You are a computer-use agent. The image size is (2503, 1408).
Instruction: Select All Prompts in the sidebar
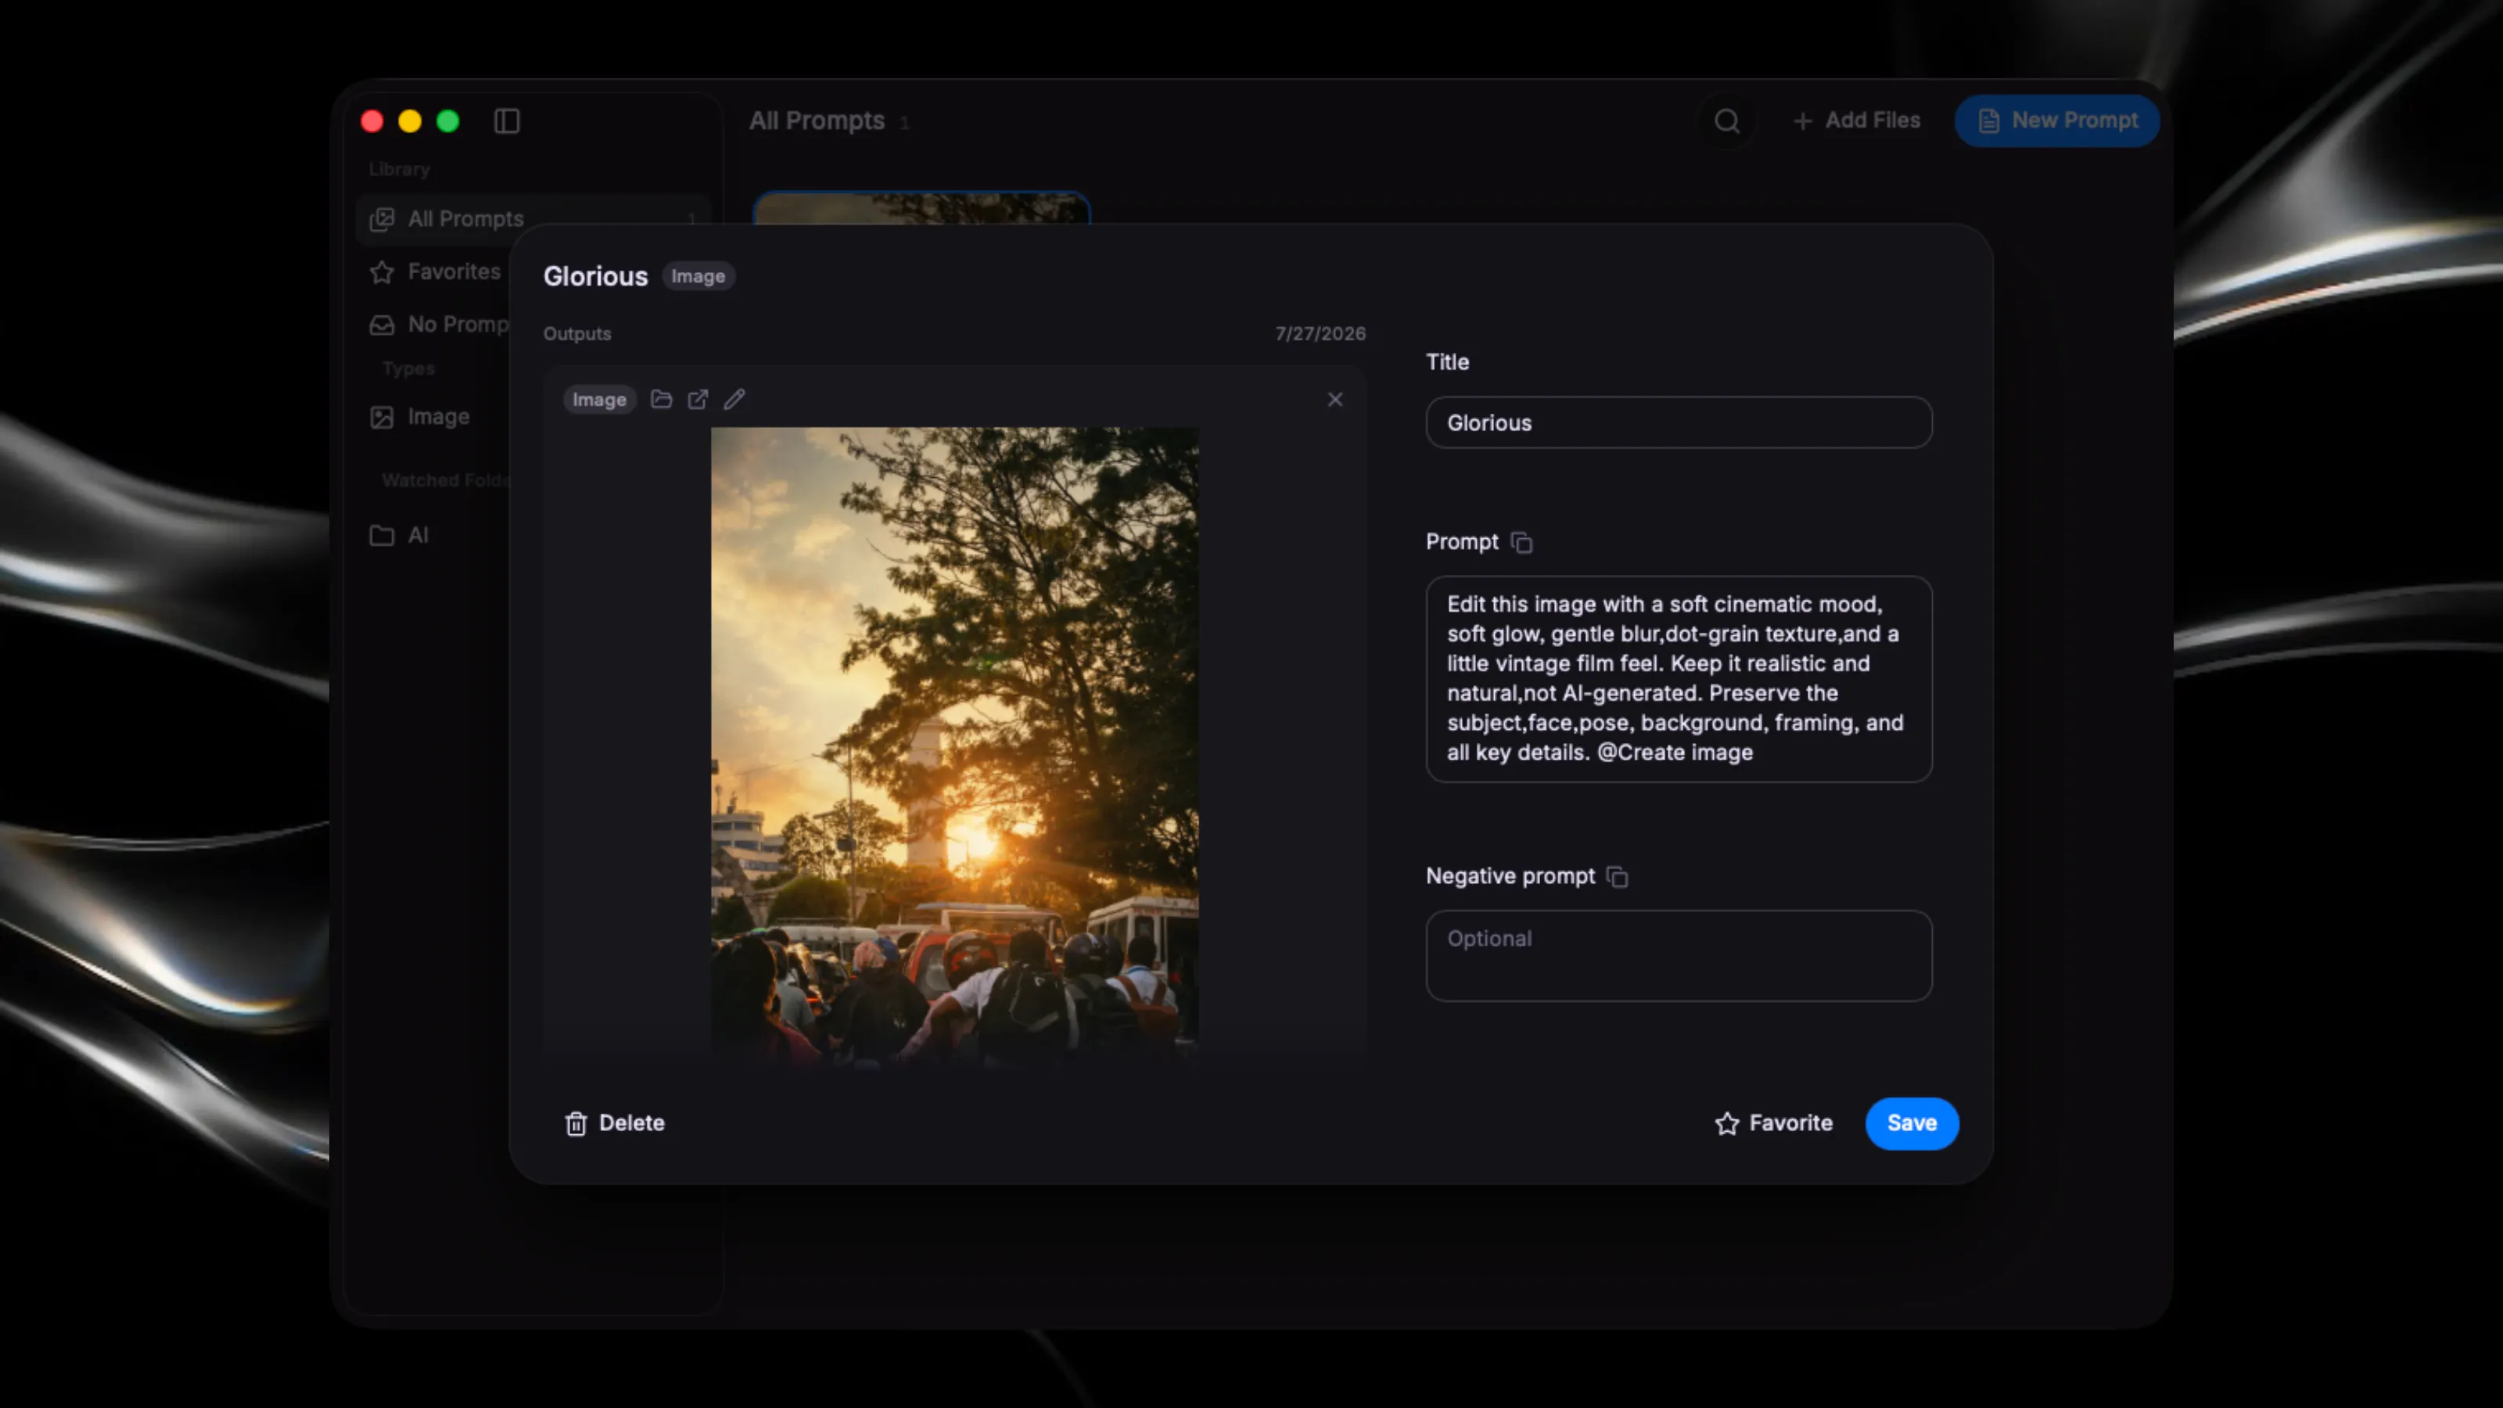(x=533, y=219)
